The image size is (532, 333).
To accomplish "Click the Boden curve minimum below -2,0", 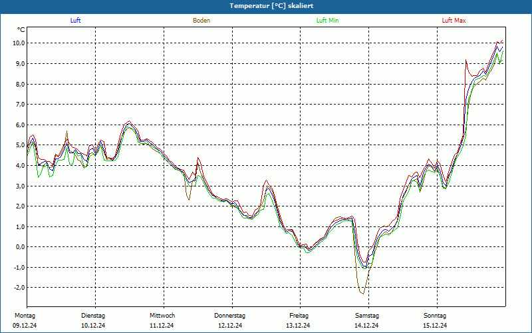I will pyautogui.click(x=362, y=293).
